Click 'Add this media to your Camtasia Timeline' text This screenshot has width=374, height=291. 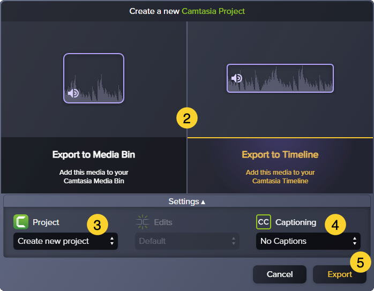coord(280,176)
